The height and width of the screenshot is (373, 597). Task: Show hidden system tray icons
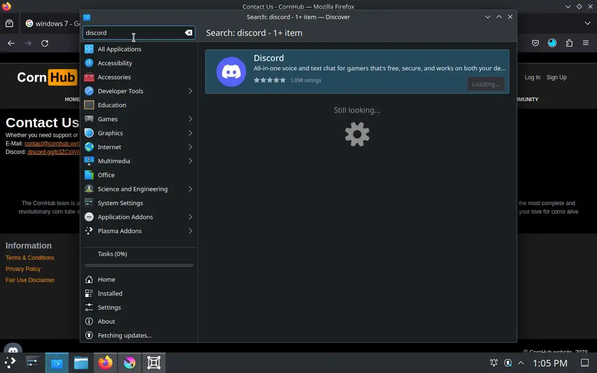point(521,363)
